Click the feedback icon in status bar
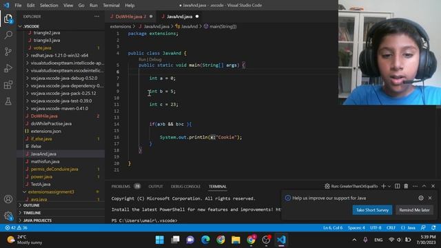 pos(423,228)
